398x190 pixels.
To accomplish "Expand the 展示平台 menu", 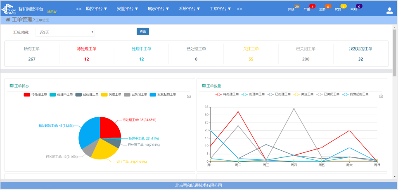I will click(159, 9).
